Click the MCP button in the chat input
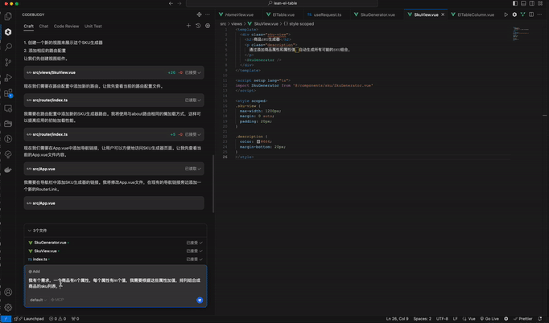The image size is (549, 323). click(x=57, y=300)
